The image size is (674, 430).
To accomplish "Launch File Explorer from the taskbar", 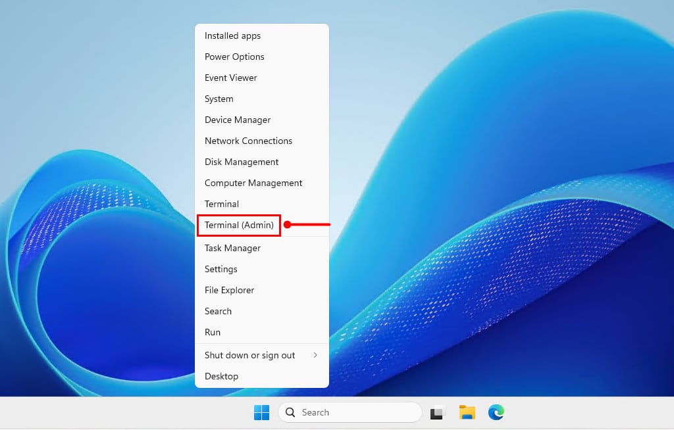I will point(467,412).
